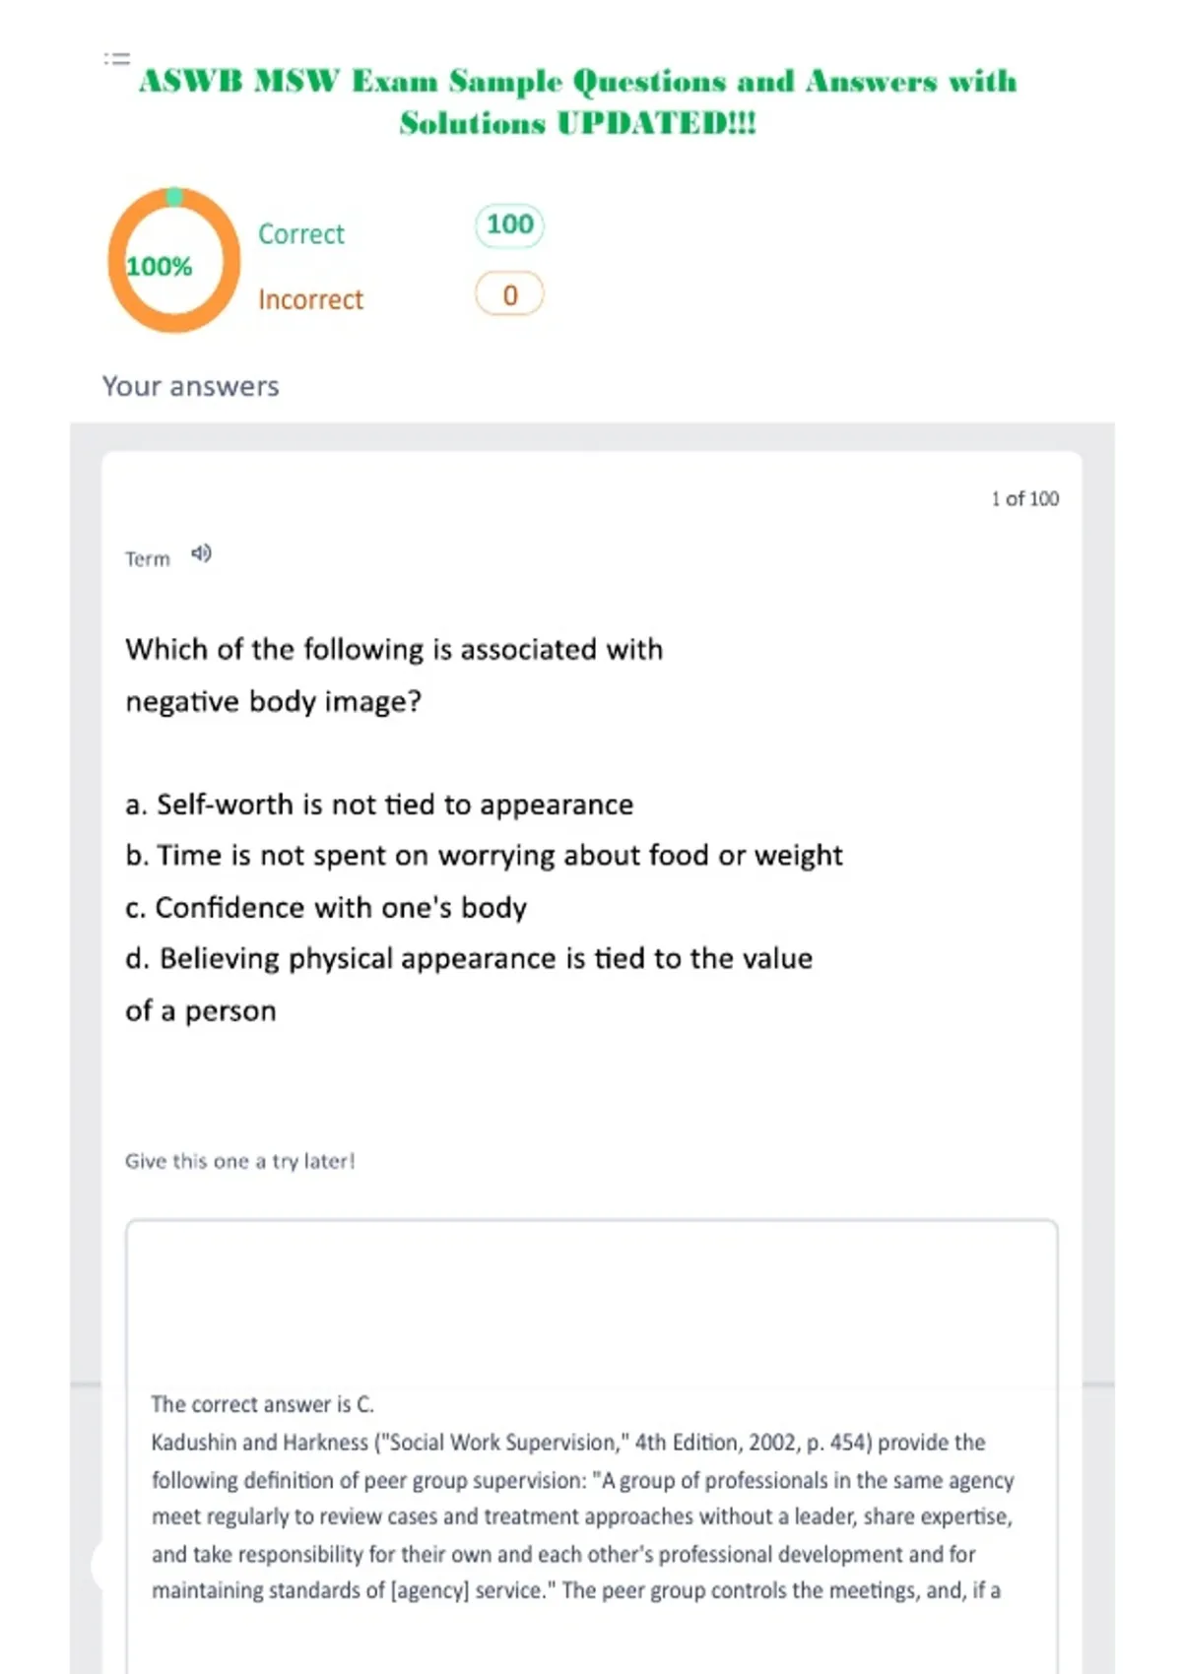
Task: Click the Term label on the card
Action: pos(148,559)
